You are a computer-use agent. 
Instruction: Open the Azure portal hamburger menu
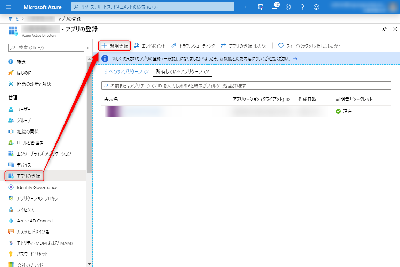pos(8,7)
